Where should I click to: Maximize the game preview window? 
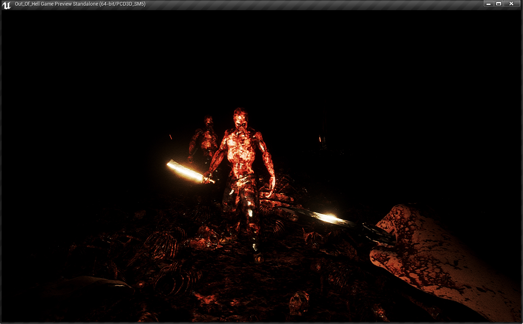(499, 4)
